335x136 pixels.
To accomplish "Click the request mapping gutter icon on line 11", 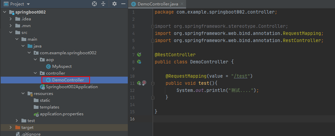I will pos(139,83).
